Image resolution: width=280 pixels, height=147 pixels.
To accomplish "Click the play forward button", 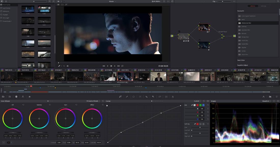I will [115, 66].
